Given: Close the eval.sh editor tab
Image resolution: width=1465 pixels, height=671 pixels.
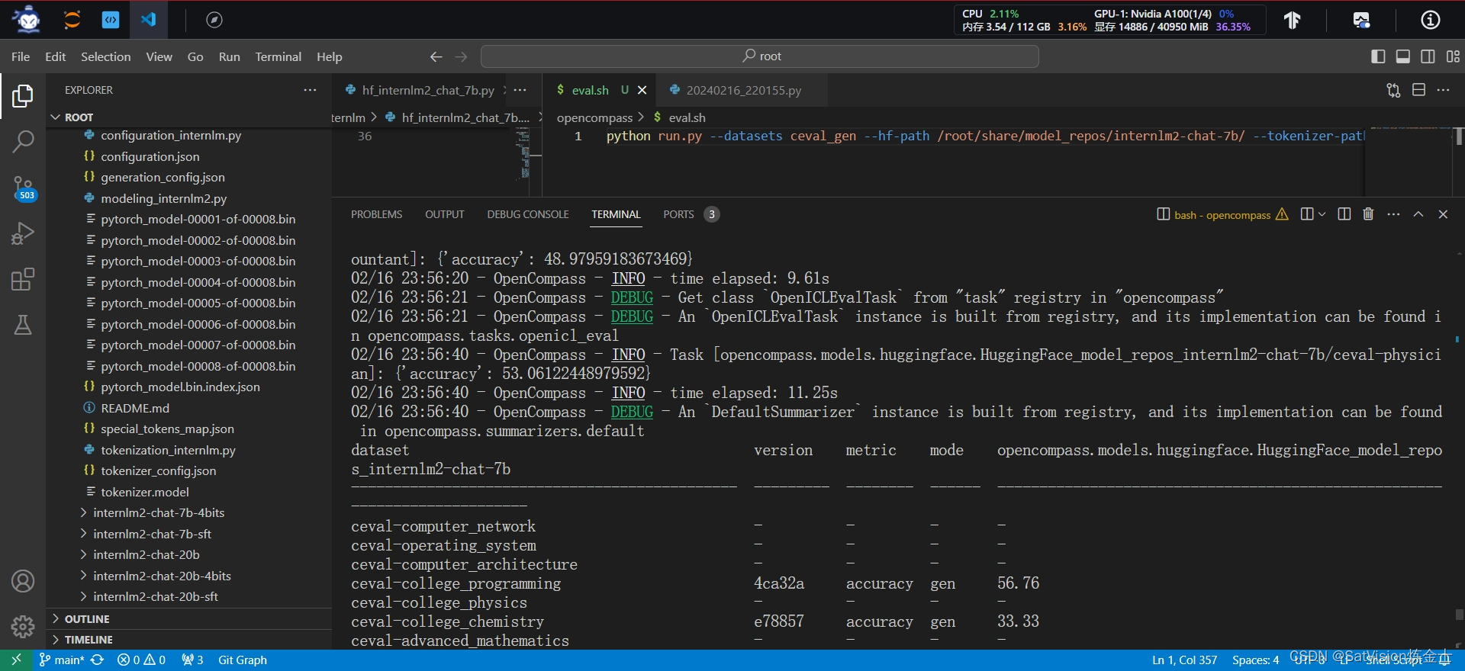Looking at the screenshot, I should tap(642, 90).
